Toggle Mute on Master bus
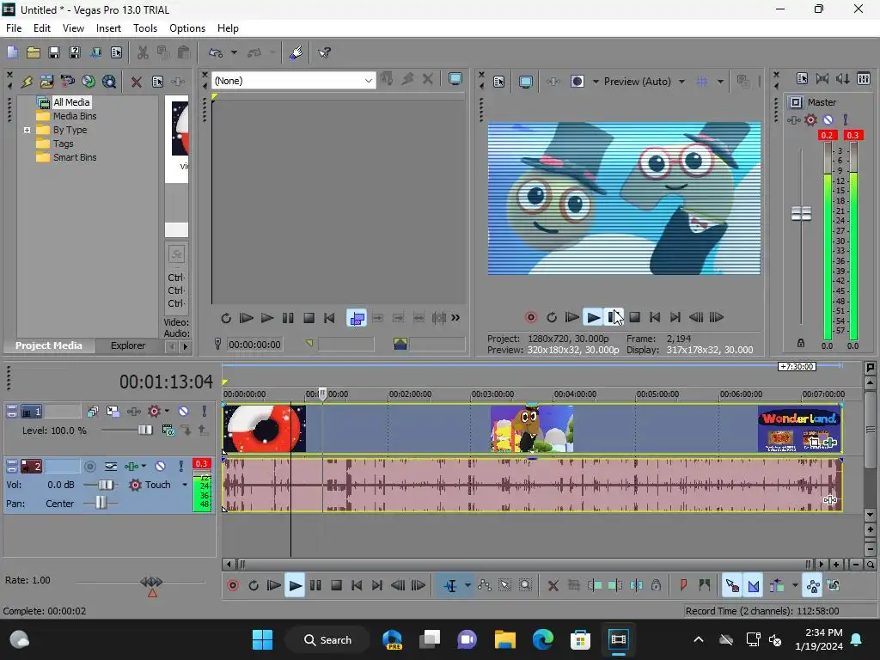 pos(828,119)
